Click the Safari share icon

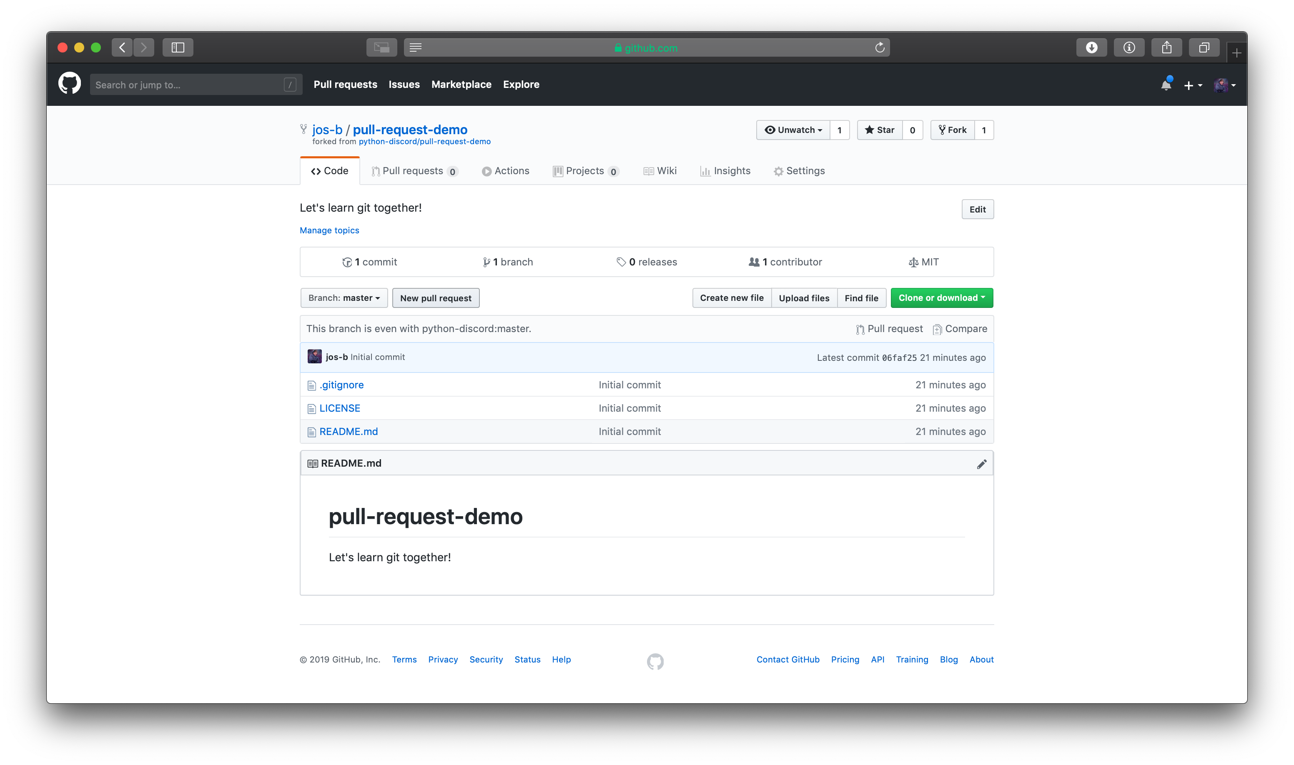(x=1166, y=47)
